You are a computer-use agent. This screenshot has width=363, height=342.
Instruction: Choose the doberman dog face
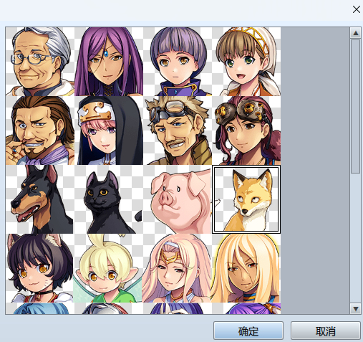click(x=40, y=199)
